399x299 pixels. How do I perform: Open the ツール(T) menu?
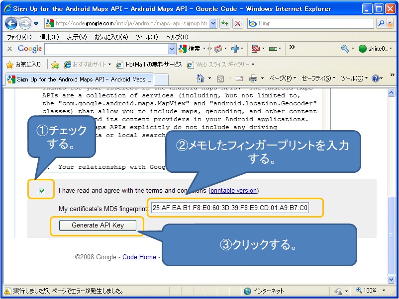[x=147, y=37]
